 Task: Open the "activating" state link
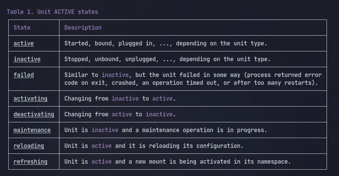pos(30,99)
